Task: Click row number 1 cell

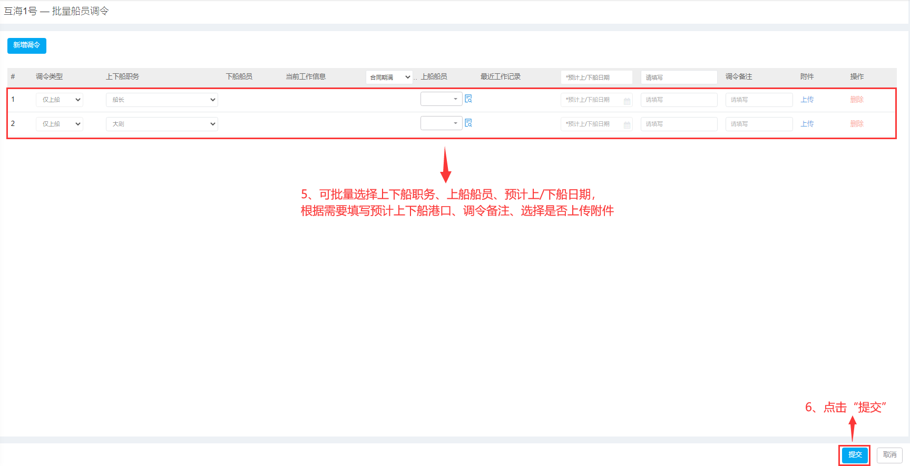Action: 13,99
